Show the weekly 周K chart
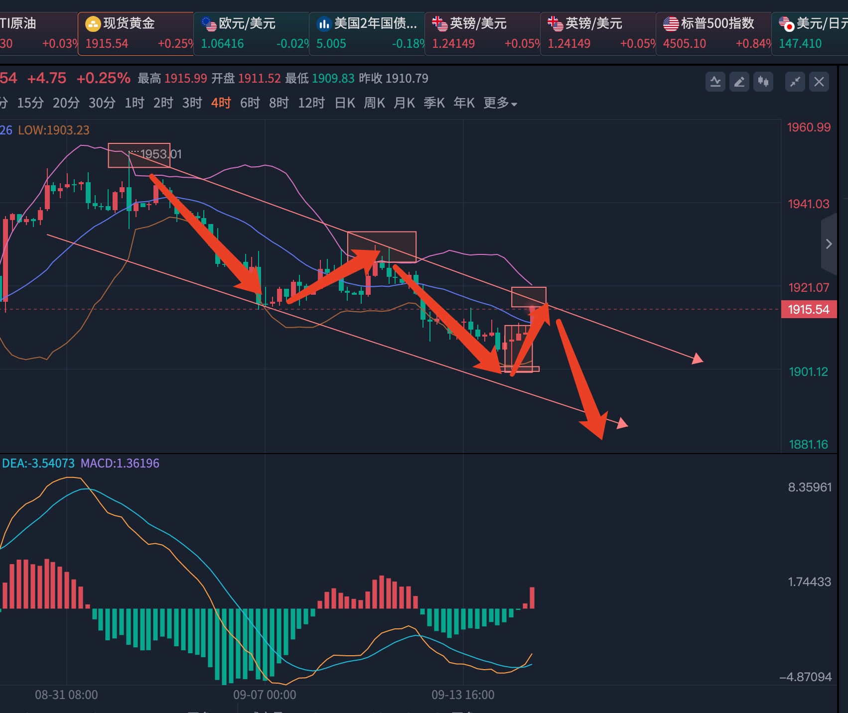Viewport: 848px width, 713px height. (x=375, y=103)
